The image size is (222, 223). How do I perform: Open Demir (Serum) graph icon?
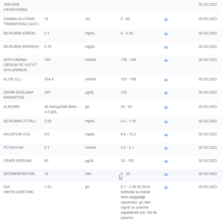point(166,161)
